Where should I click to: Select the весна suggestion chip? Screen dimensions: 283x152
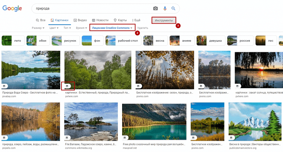pos(155,41)
